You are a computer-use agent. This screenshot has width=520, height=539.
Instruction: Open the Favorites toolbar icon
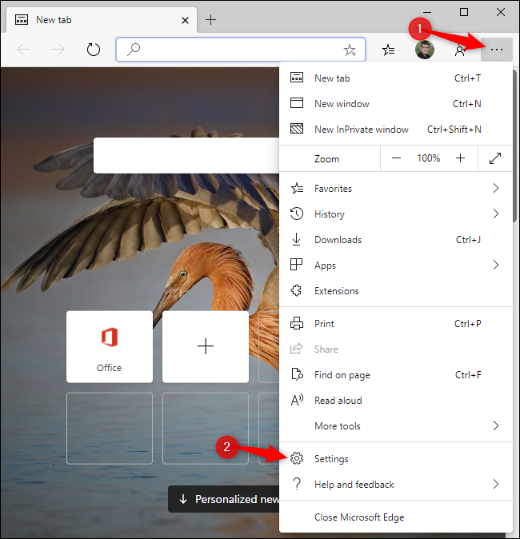point(388,50)
